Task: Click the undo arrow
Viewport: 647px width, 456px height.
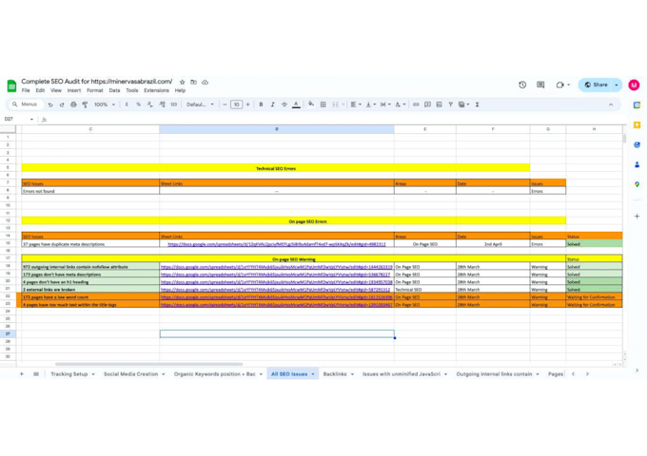Action: click(x=50, y=104)
